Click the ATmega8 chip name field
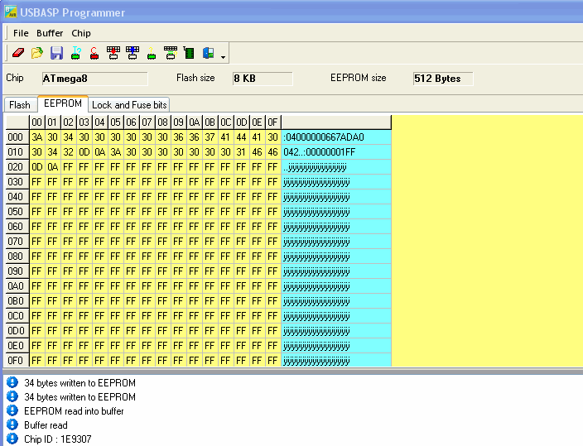This screenshot has width=583, height=446. point(94,79)
